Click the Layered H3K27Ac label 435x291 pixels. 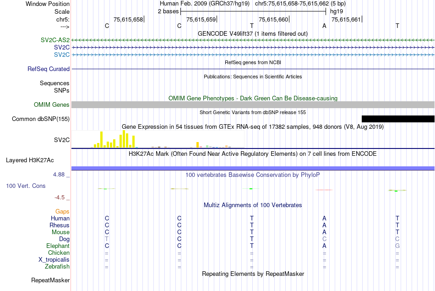(x=30, y=160)
